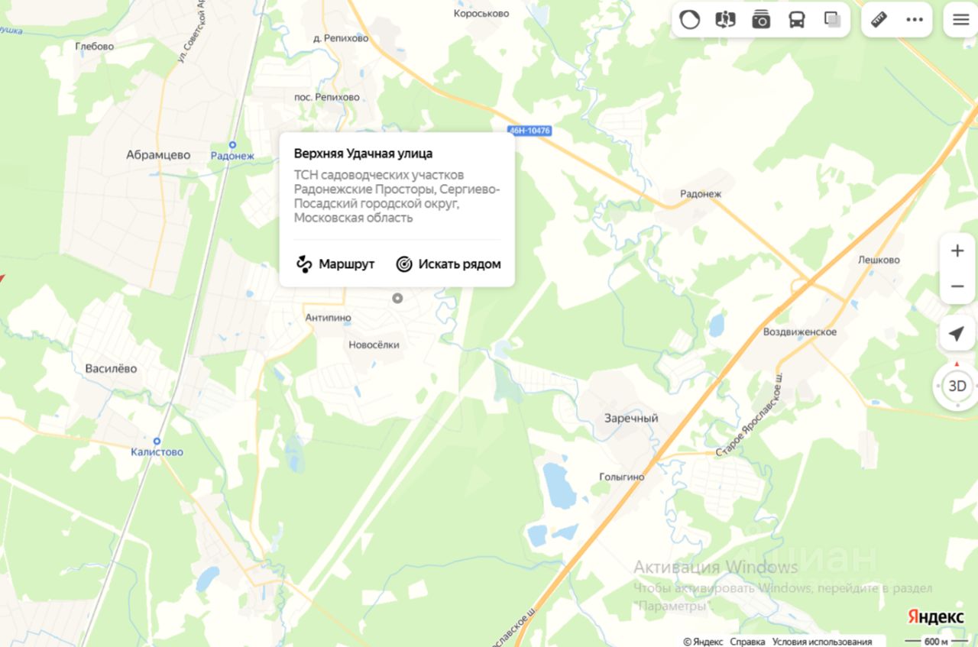Open Условия использования link

click(822, 642)
